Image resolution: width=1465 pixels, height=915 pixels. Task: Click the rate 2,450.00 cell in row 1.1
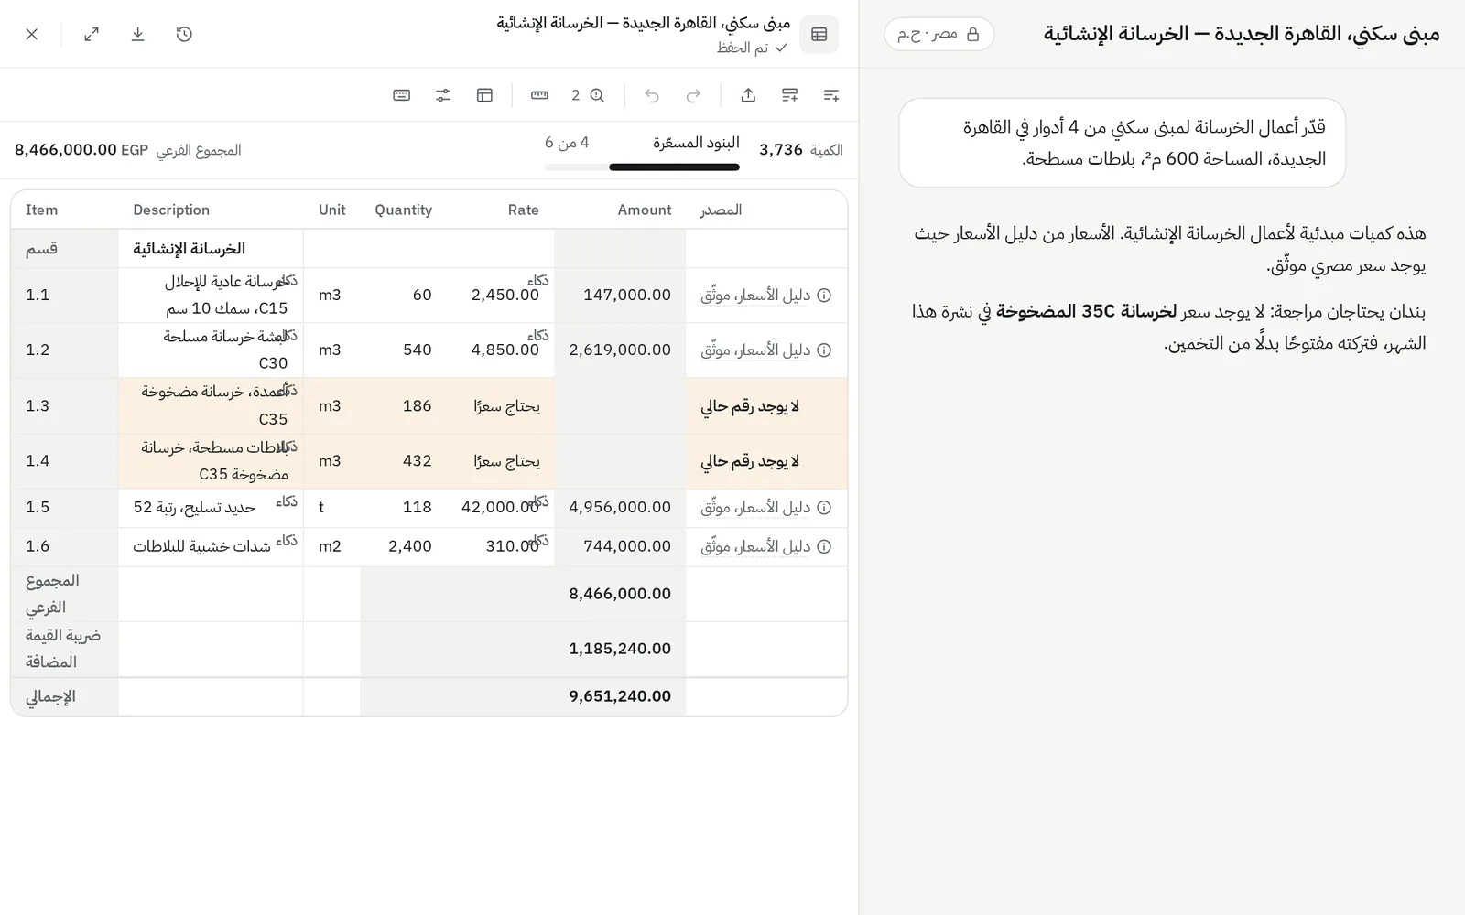pos(501,296)
